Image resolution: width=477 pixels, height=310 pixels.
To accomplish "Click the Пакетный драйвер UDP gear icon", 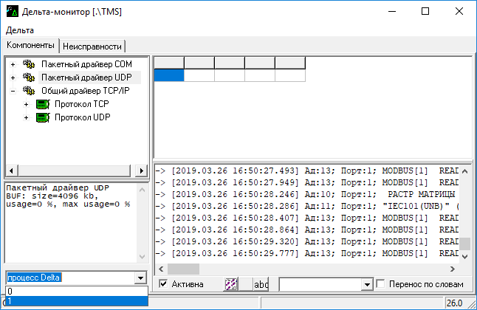I will (29, 77).
